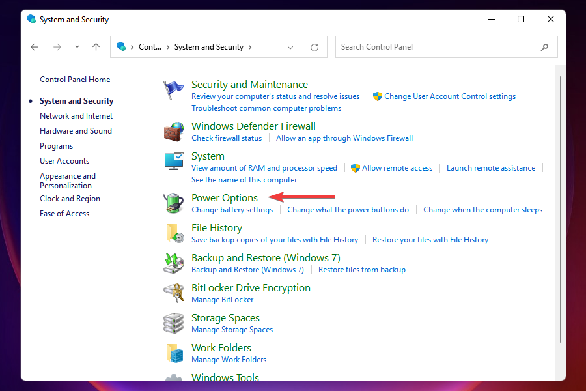Select Cont... breadcrumb in address bar
Image resolution: width=586 pixels, height=391 pixels.
click(x=150, y=47)
